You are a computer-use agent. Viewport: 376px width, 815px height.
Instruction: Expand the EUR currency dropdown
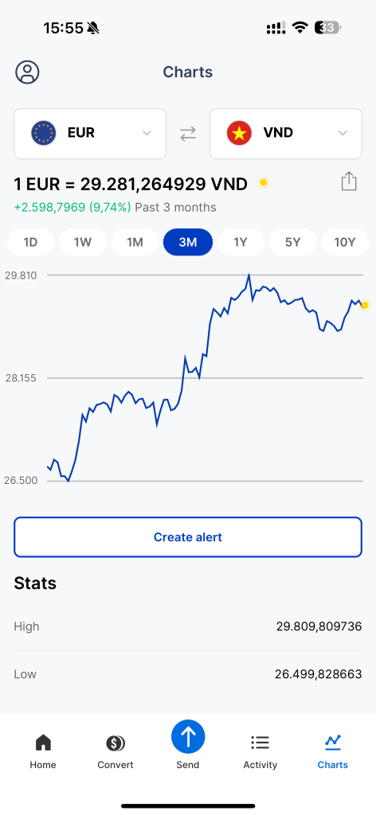pos(90,134)
